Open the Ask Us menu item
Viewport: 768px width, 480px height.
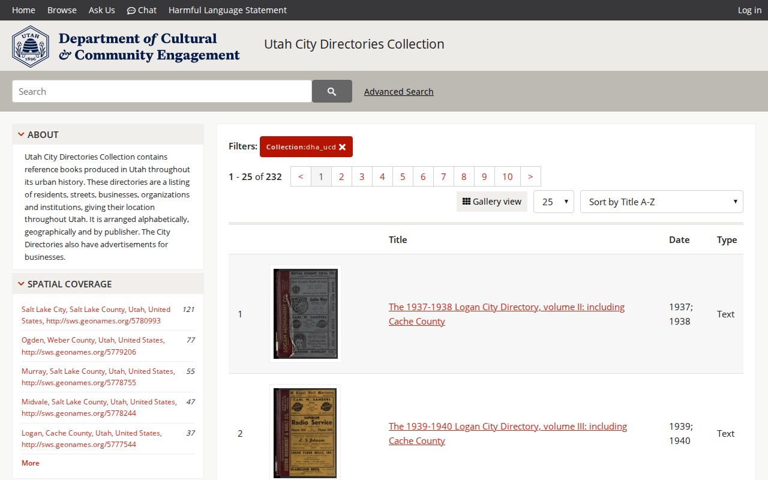(102, 10)
